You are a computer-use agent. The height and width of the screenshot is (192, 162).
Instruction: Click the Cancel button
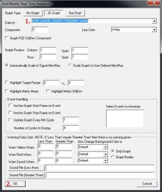pyautogui.click(x=147, y=184)
